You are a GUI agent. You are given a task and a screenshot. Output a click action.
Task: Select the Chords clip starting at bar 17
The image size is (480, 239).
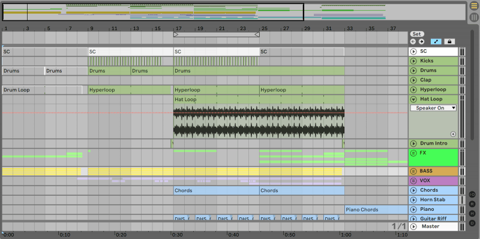click(217, 190)
